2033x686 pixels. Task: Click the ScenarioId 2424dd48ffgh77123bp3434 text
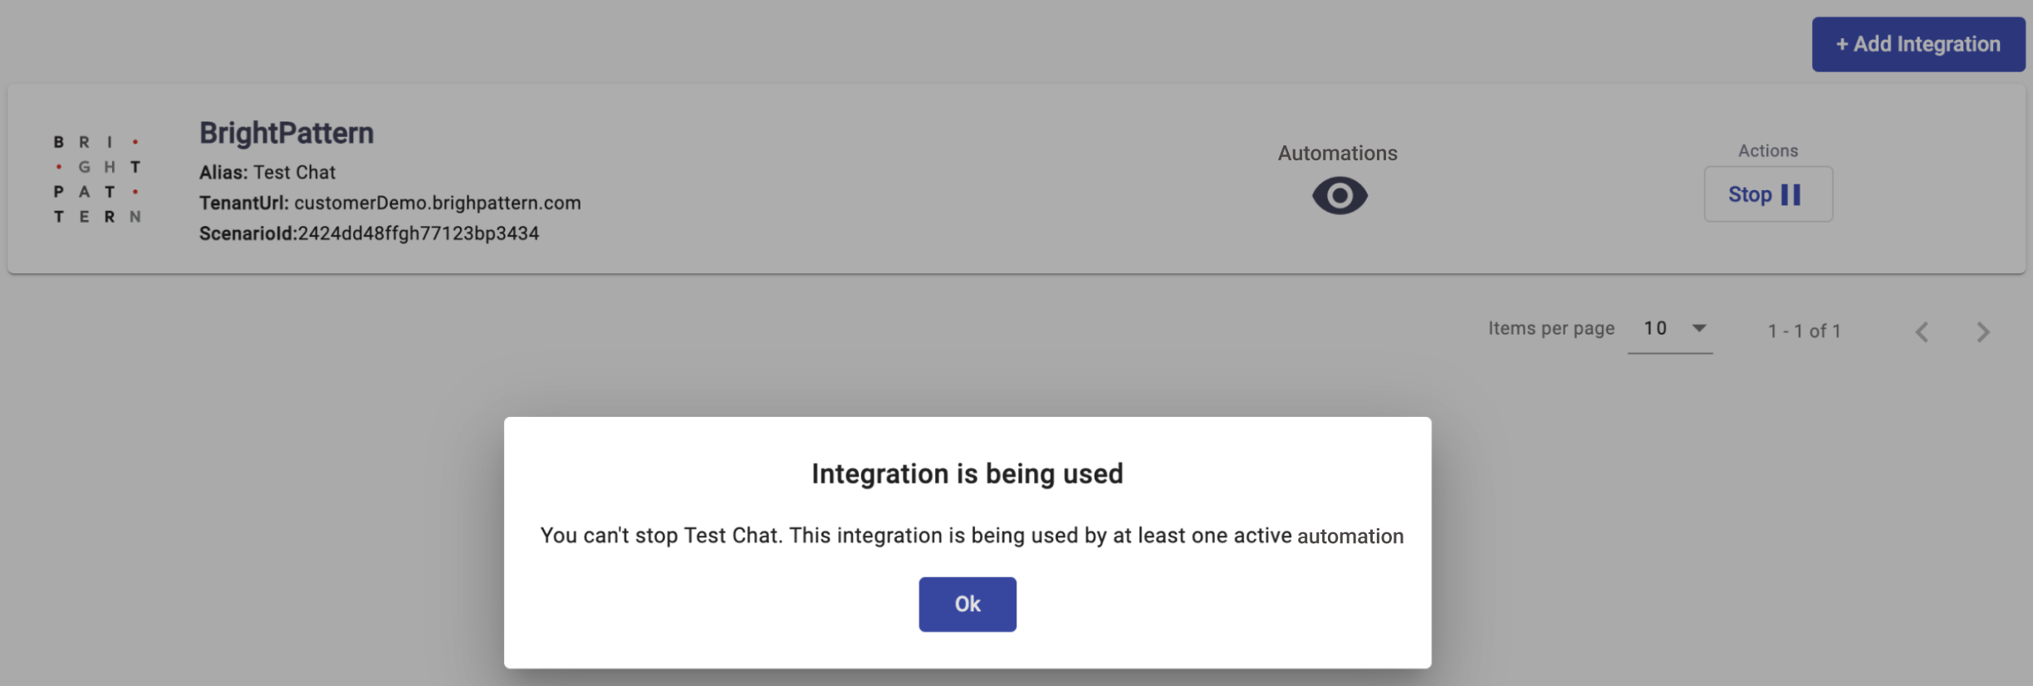tap(369, 234)
